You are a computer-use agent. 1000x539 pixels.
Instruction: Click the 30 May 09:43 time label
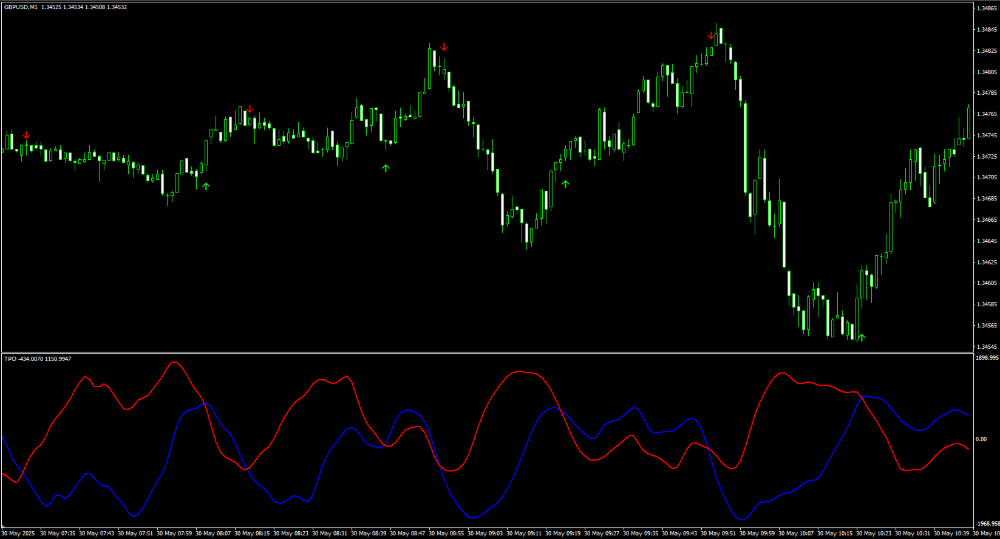679,534
